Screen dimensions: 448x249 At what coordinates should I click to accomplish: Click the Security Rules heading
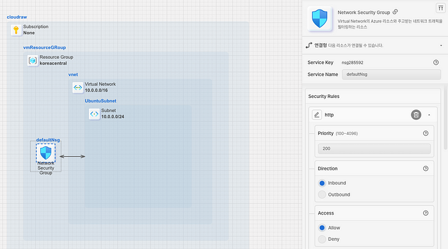324,97
